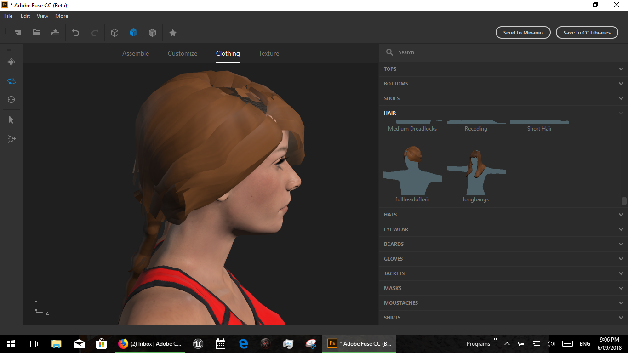Open Microsoft Store from the taskbar

click(x=101, y=344)
